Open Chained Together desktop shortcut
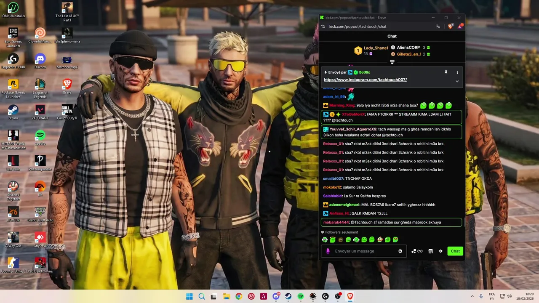Screen dimensions: 539x303 click(13, 191)
